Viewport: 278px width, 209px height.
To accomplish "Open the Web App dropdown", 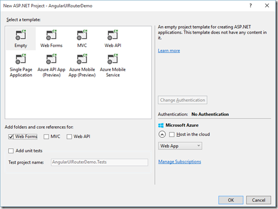I will click(x=180, y=146).
